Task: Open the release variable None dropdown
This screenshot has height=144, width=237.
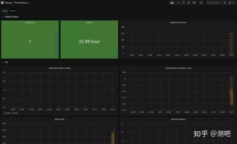Action: (13, 11)
